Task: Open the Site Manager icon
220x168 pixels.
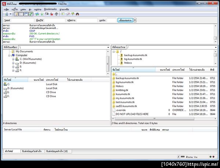Action: [7, 14]
